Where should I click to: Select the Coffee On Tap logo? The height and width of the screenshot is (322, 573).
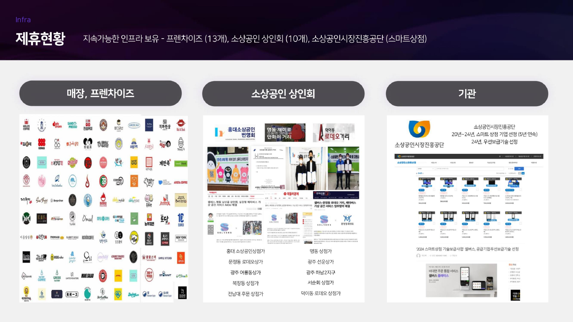[x=118, y=218]
